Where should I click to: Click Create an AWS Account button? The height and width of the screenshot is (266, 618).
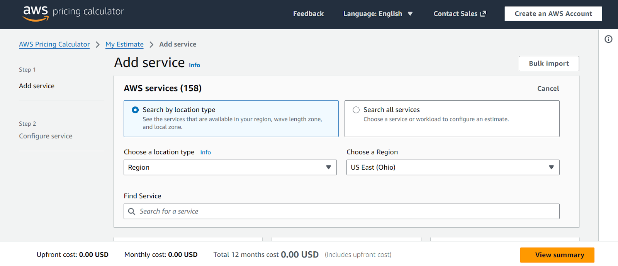pos(553,14)
